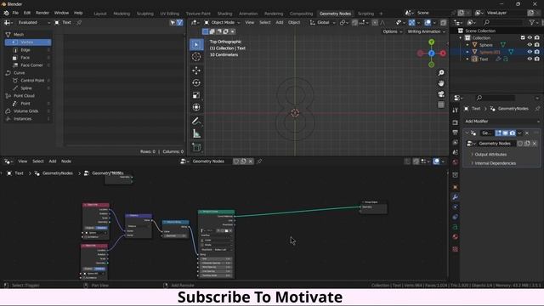Open the Global transform orientation dropdown

323,23
